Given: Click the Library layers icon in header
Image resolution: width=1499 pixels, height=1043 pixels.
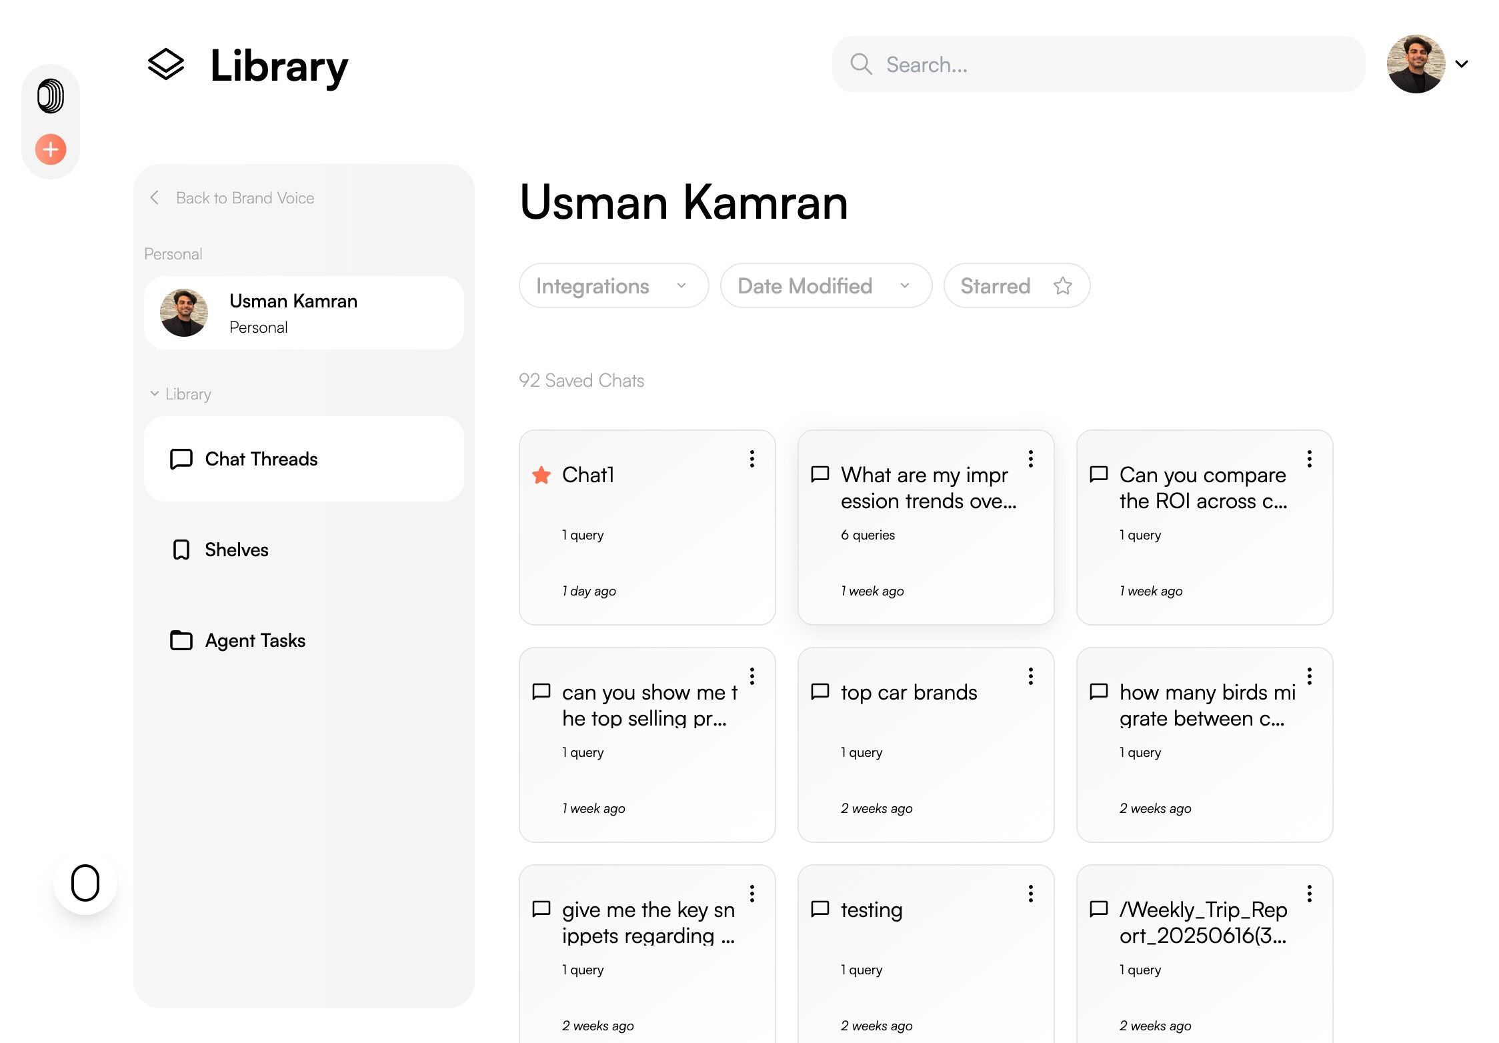Looking at the screenshot, I should [165, 65].
